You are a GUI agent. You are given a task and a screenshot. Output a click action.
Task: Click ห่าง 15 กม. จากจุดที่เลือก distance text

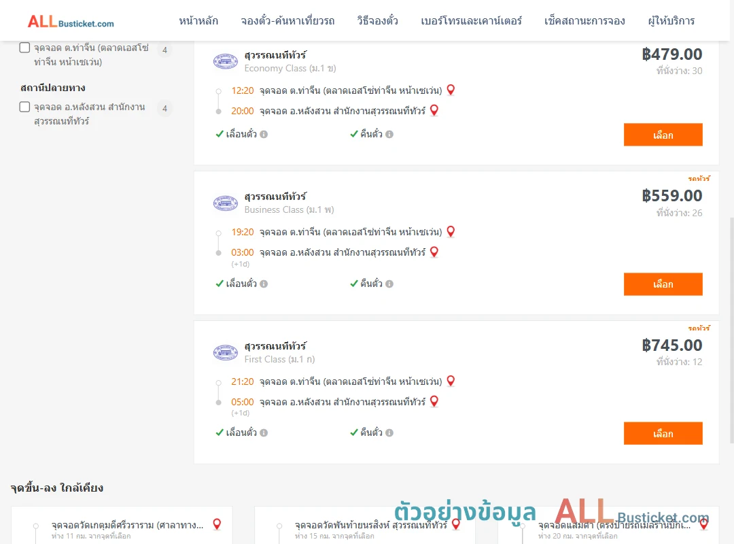tap(334, 536)
